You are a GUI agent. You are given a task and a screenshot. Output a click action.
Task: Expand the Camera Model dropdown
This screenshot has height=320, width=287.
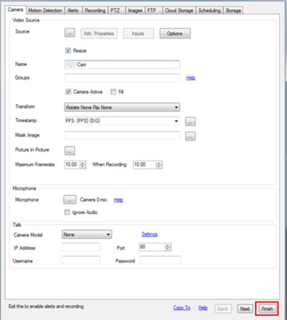point(87,234)
